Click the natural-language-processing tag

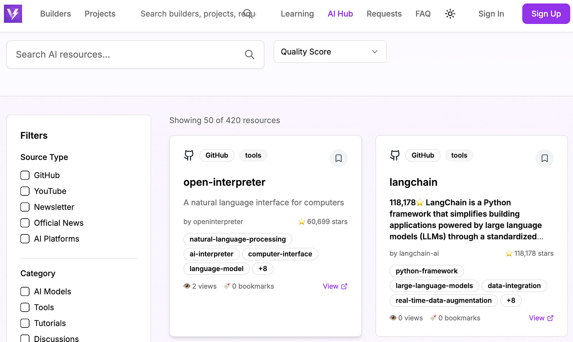[x=238, y=239]
